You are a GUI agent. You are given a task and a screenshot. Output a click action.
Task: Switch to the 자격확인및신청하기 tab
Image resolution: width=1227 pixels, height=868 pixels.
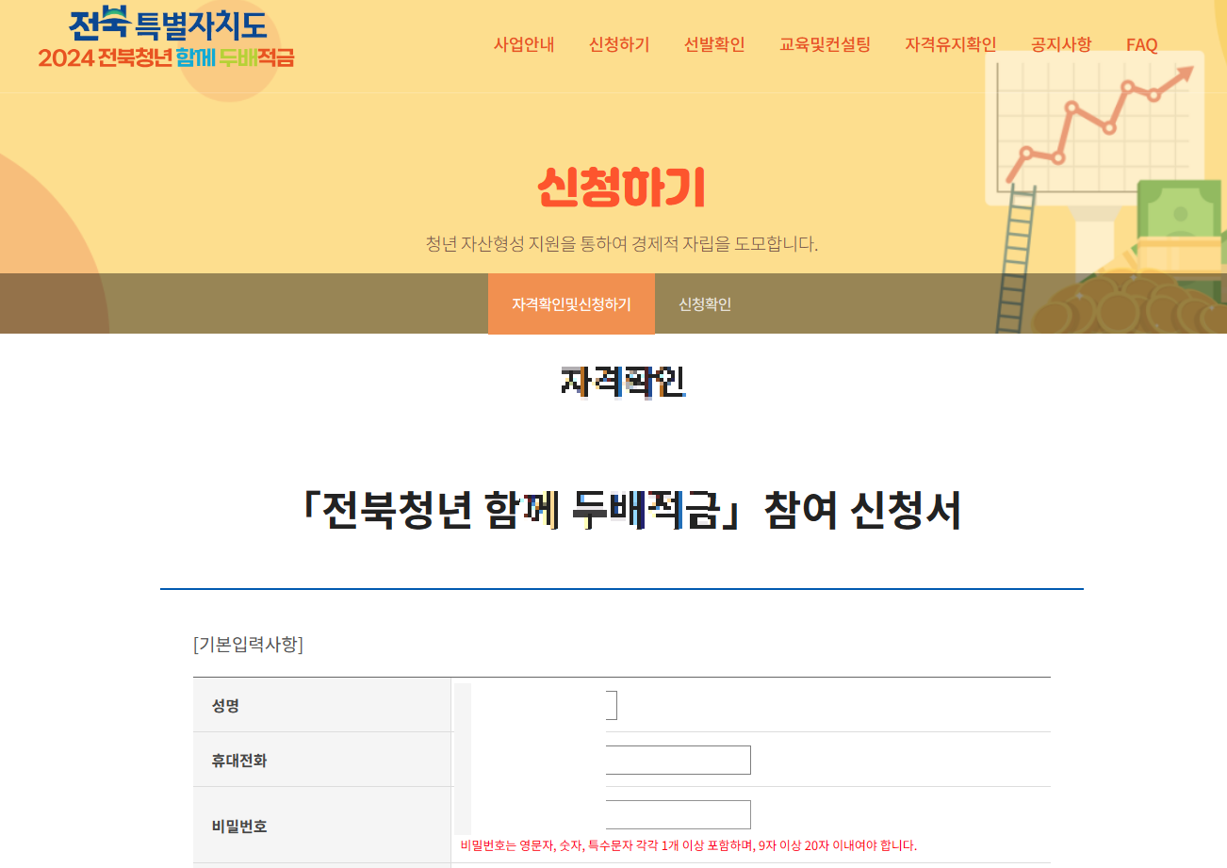point(571,304)
